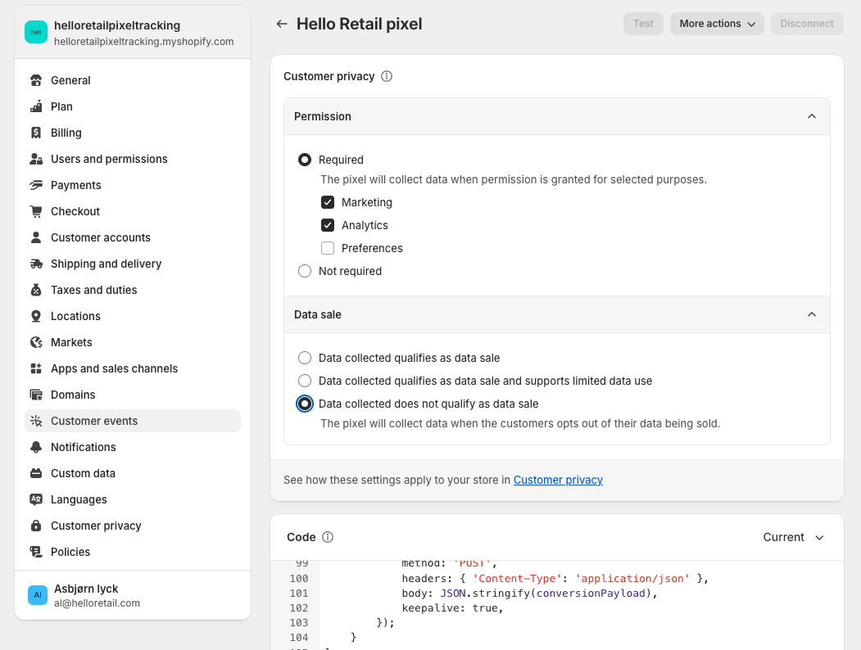Screen dimensions: 861x650
Task: Select the Not required radio option
Action: (x=305, y=271)
